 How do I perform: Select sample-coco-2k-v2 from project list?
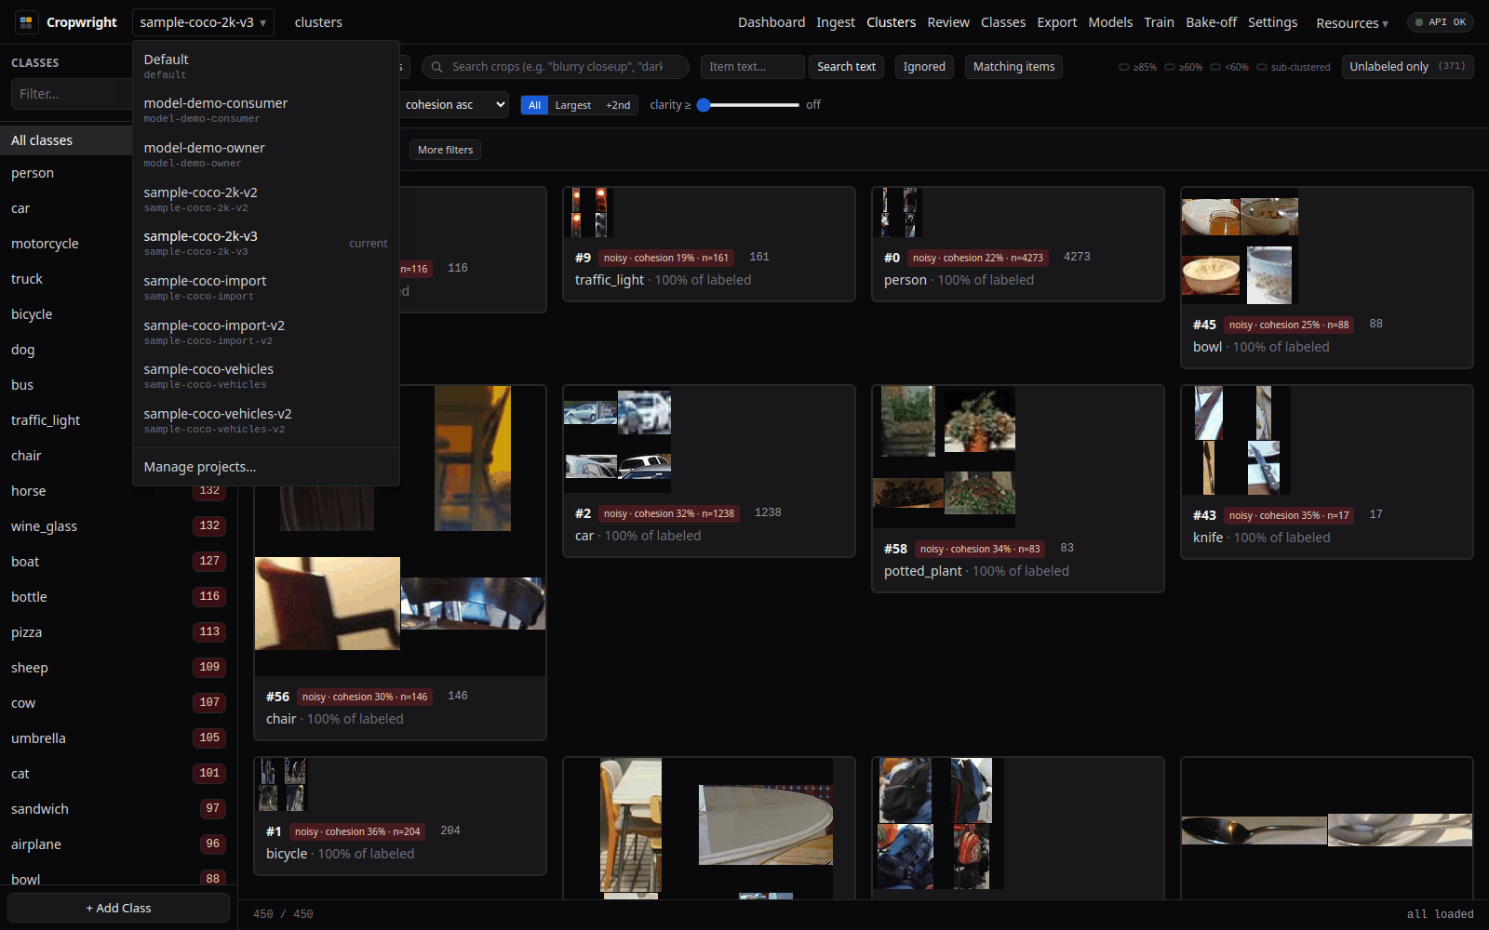tap(266, 198)
